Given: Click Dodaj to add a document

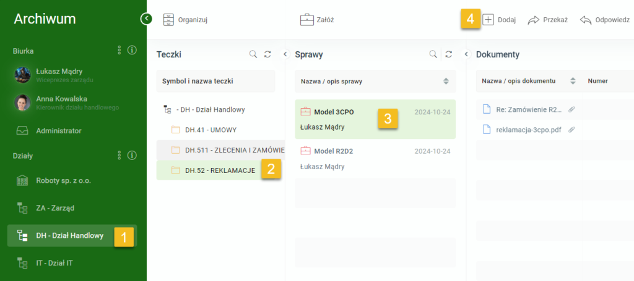Looking at the screenshot, I should [500, 20].
